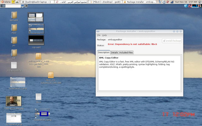Screen dimensions: 202x126
Task: Select the top desktop thumbnail with four windows
Action: [36, 17]
